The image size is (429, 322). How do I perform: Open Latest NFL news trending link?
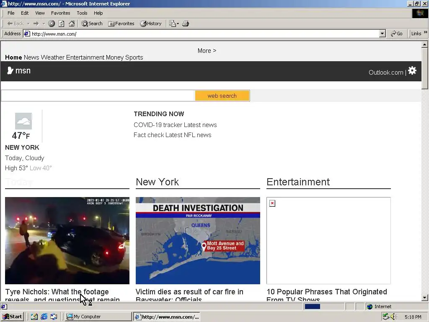[188, 135]
